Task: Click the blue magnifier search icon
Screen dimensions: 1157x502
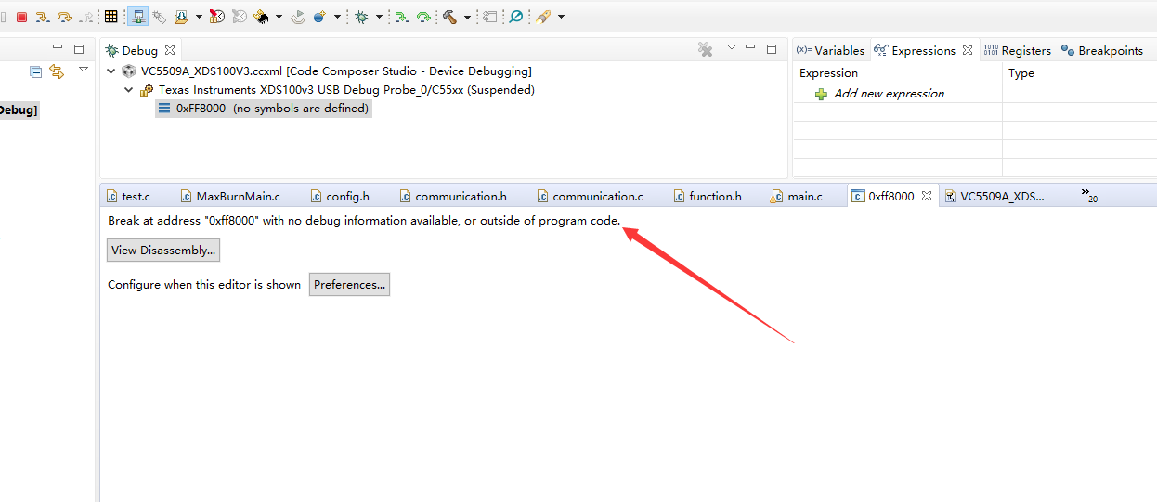Action: (x=515, y=17)
